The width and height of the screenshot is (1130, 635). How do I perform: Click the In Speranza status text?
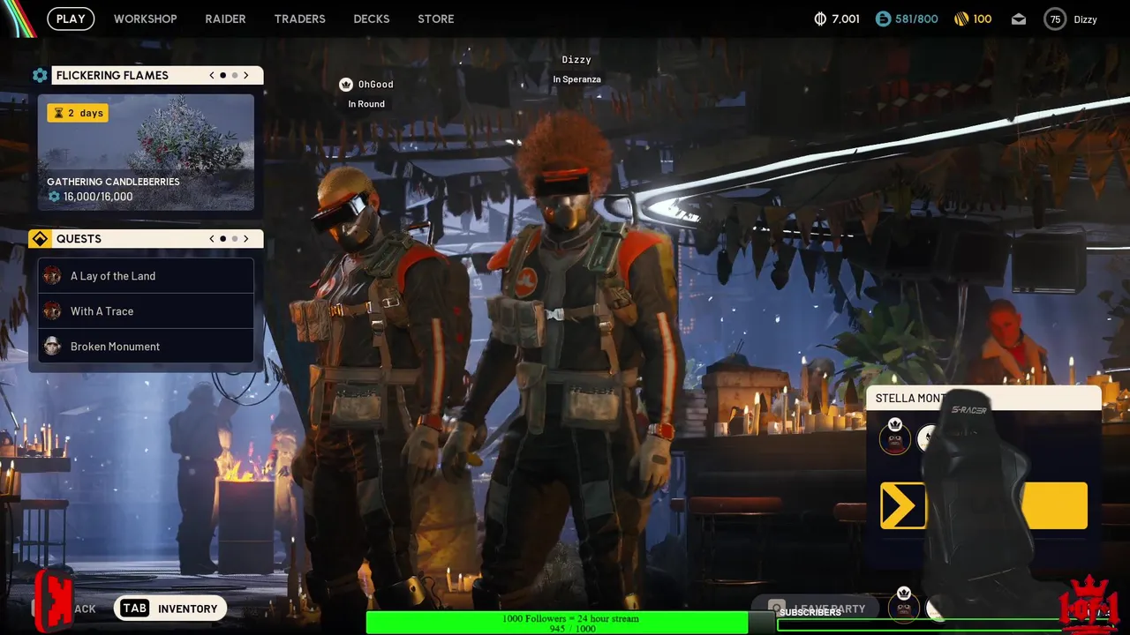[576, 79]
